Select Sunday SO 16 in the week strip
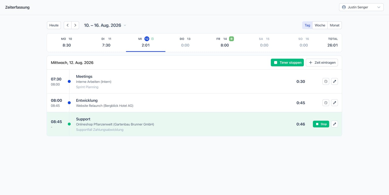The image size is (389, 195). [x=304, y=42]
